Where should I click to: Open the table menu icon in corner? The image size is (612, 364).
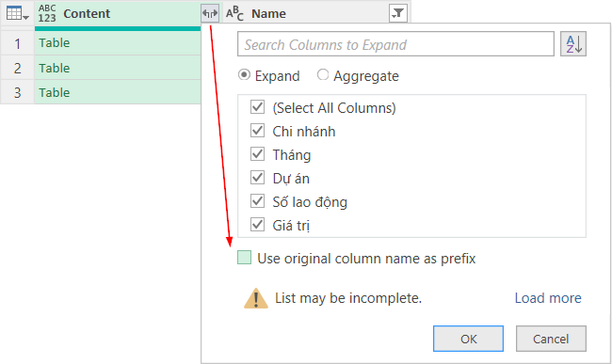[18, 14]
